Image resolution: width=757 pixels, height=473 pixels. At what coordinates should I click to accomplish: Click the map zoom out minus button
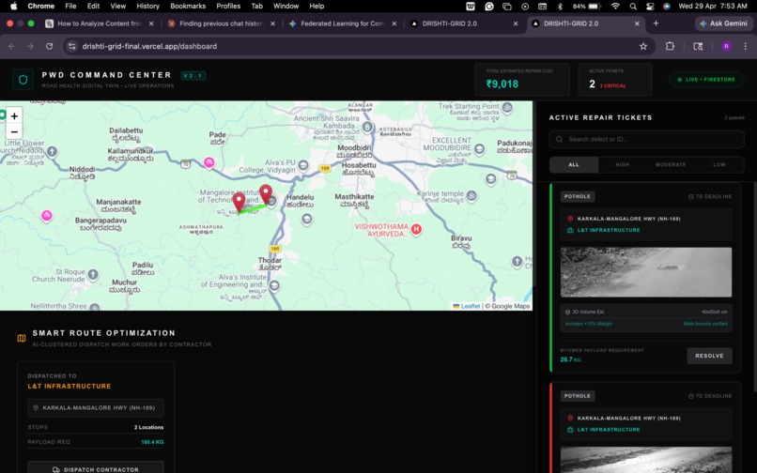(x=14, y=131)
